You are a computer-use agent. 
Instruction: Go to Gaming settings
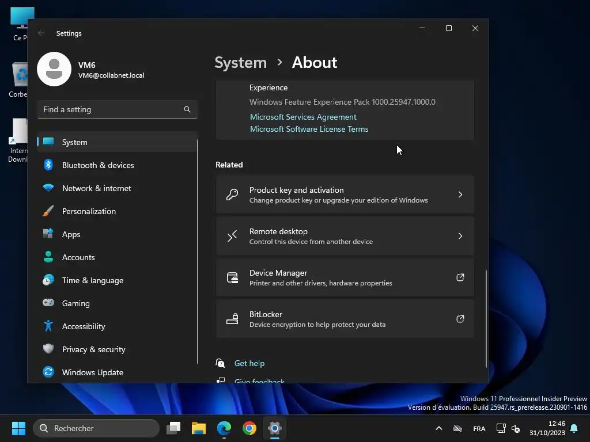coord(118,303)
